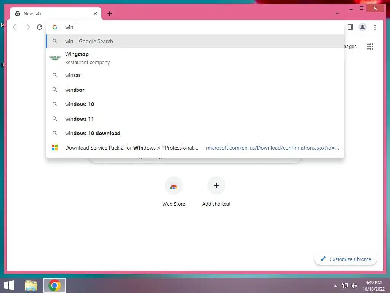Pick the windows 11 suggestion
The height and width of the screenshot is (293, 390).
coord(195,119)
